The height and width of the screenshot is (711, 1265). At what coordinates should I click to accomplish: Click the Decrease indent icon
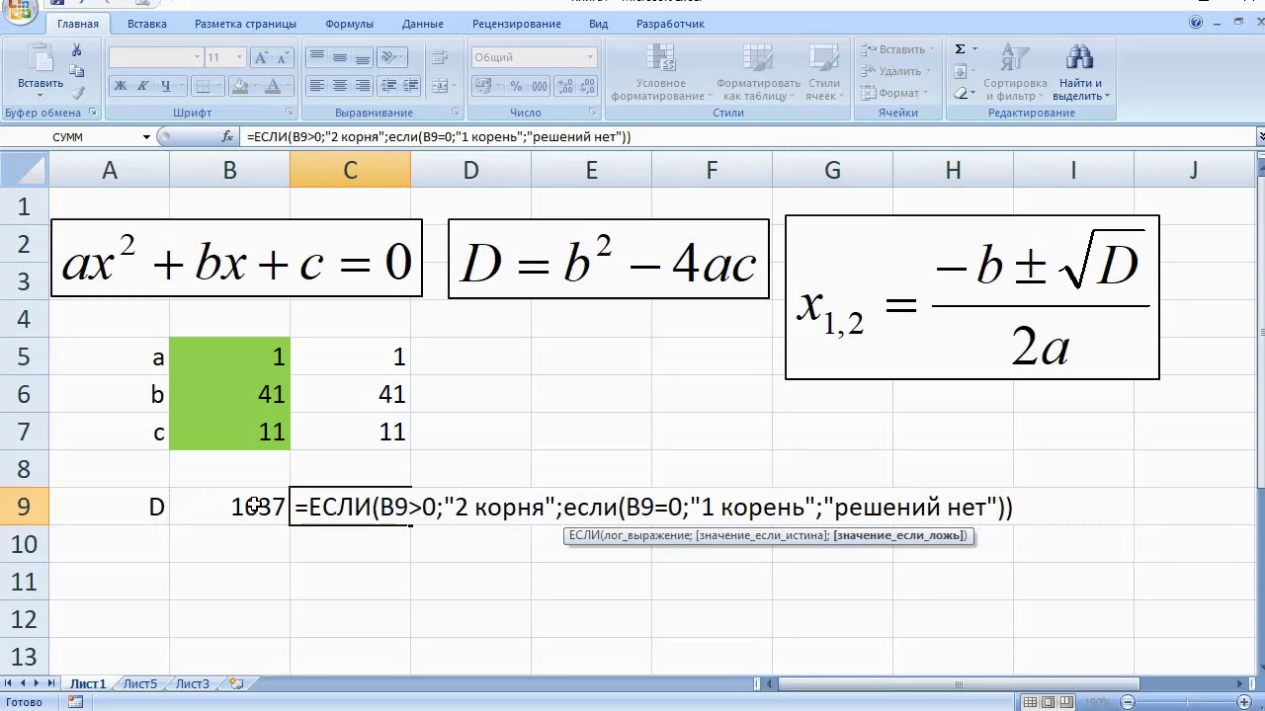[x=389, y=86]
